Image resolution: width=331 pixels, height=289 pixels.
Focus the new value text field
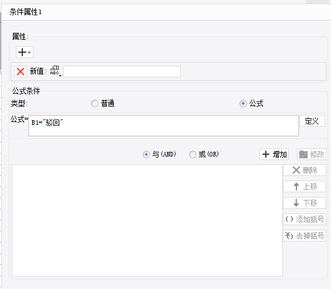(x=122, y=72)
